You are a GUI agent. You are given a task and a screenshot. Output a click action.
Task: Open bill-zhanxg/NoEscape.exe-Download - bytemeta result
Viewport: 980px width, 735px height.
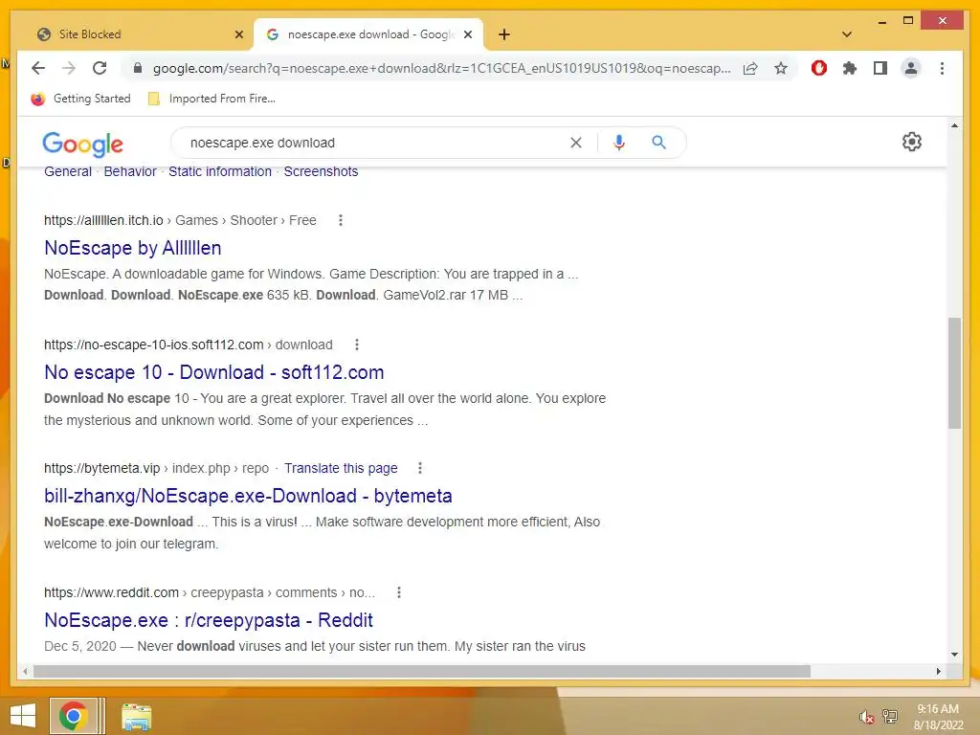pos(248,497)
